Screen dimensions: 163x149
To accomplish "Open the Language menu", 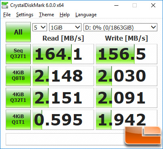I will (x=86, y=15).
